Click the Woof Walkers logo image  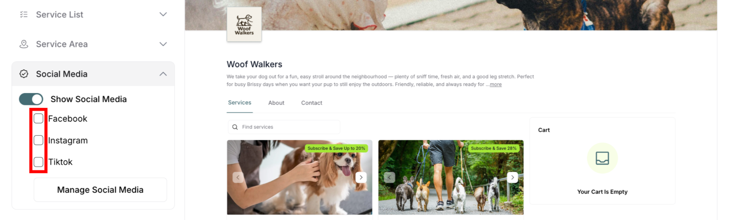(244, 24)
